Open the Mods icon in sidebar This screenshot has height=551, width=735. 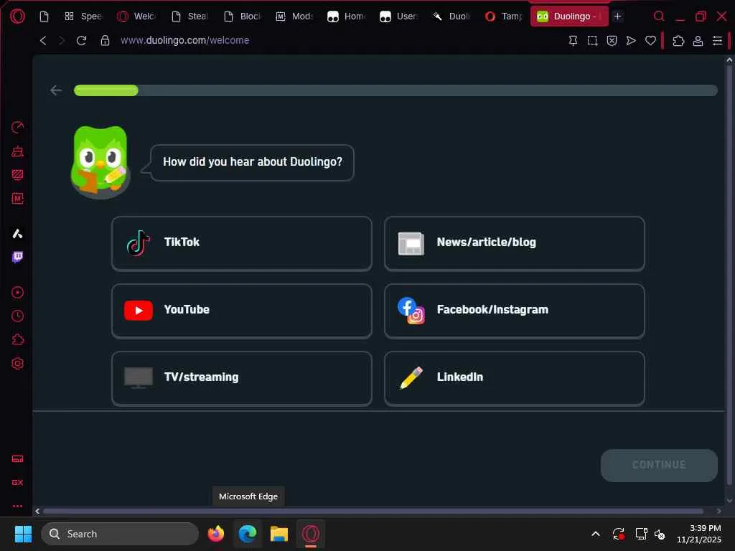pos(17,198)
